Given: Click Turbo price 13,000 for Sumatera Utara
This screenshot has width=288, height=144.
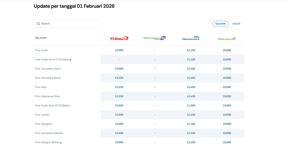Looking at the screenshot, I should point(119,69).
